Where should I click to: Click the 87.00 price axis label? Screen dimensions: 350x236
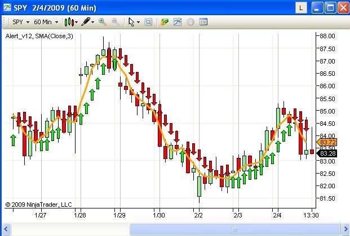[x=327, y=61]
